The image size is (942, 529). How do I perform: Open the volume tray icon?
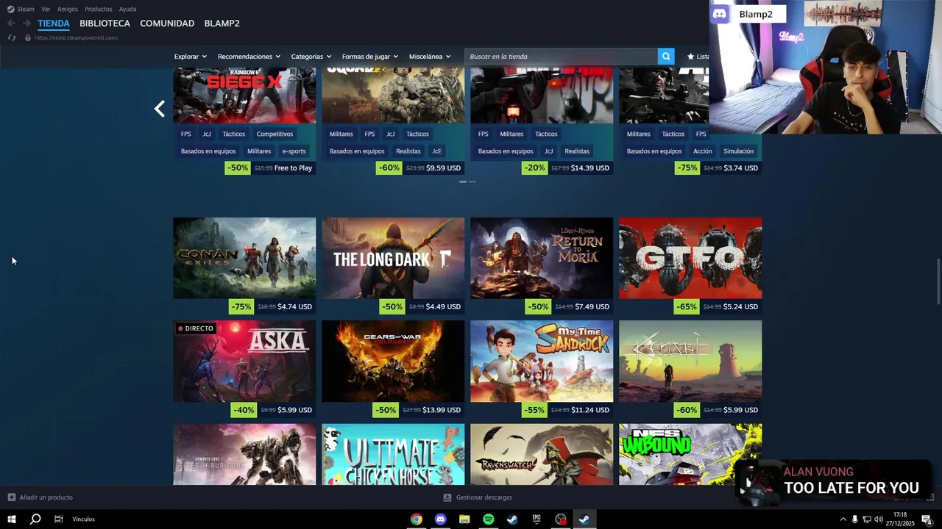pyautogui.click(x=878, y=519)
